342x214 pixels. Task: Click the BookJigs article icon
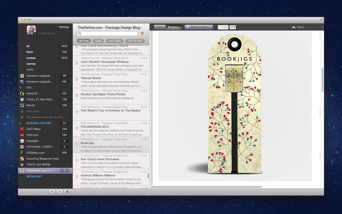[x=77, y=144]
